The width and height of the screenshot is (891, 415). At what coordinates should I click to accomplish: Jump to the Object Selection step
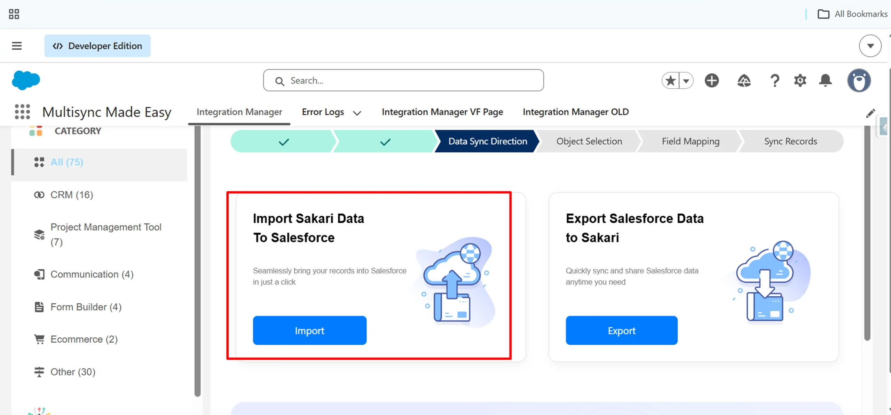tap(589, 141)
